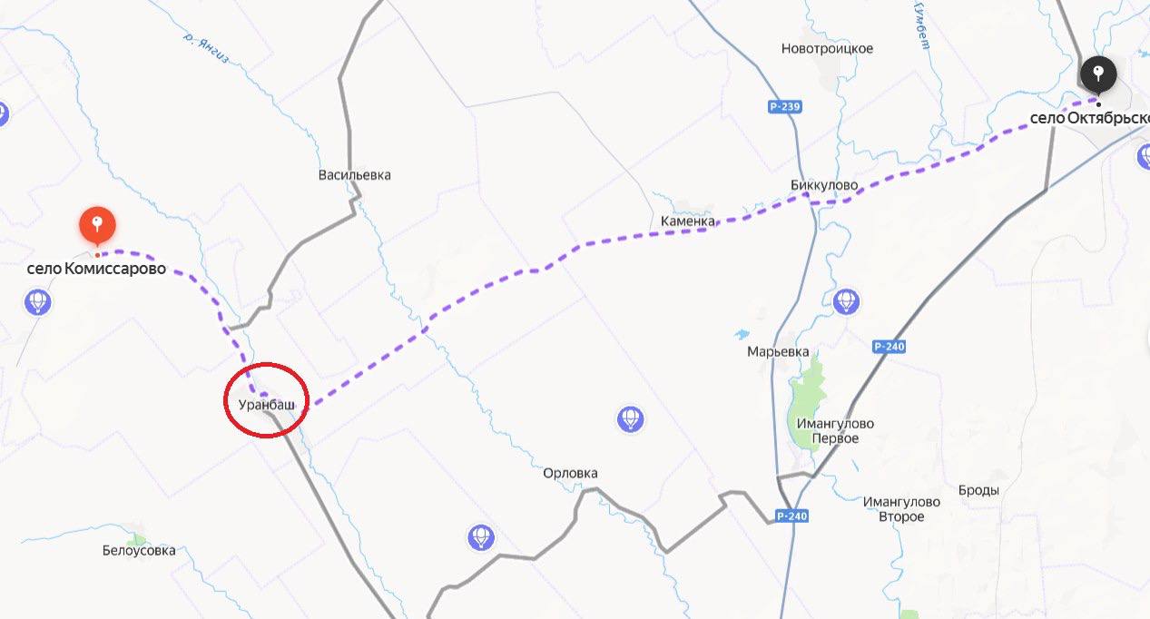
Task: Open the balloon marker below село Комиссарово
Action: pyautogui.click(x=37, y=300)
